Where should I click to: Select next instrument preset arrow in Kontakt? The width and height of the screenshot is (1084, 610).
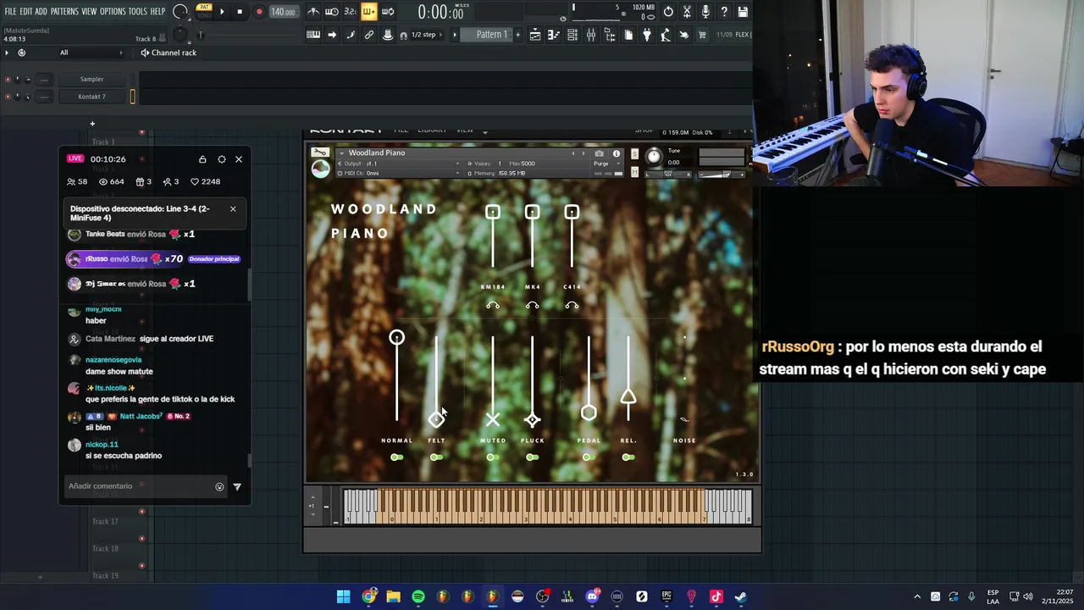(x=583, y=153)
